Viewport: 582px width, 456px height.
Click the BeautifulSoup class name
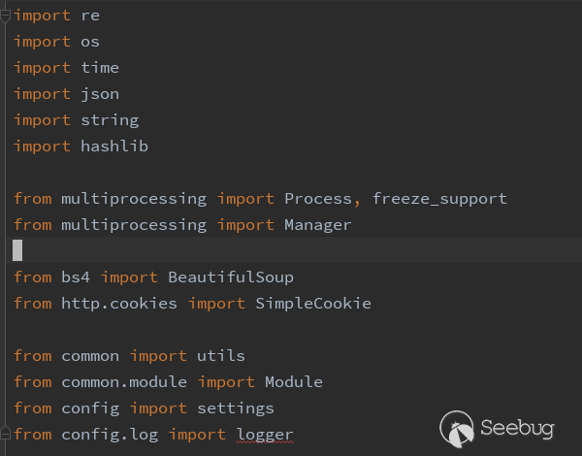[x=231, y=277]
